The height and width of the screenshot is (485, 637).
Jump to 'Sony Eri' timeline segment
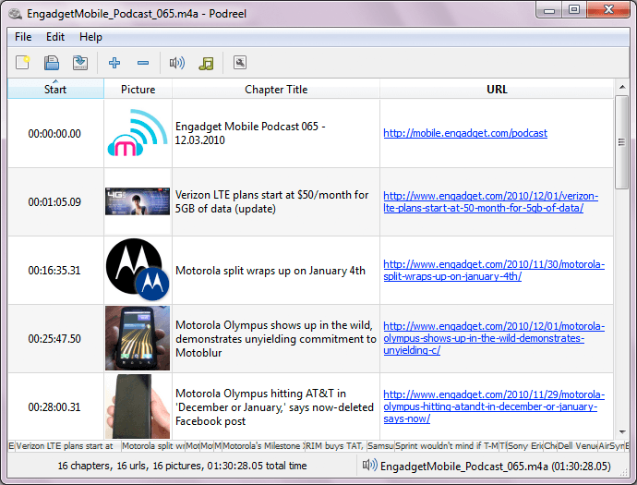[525, 446]
